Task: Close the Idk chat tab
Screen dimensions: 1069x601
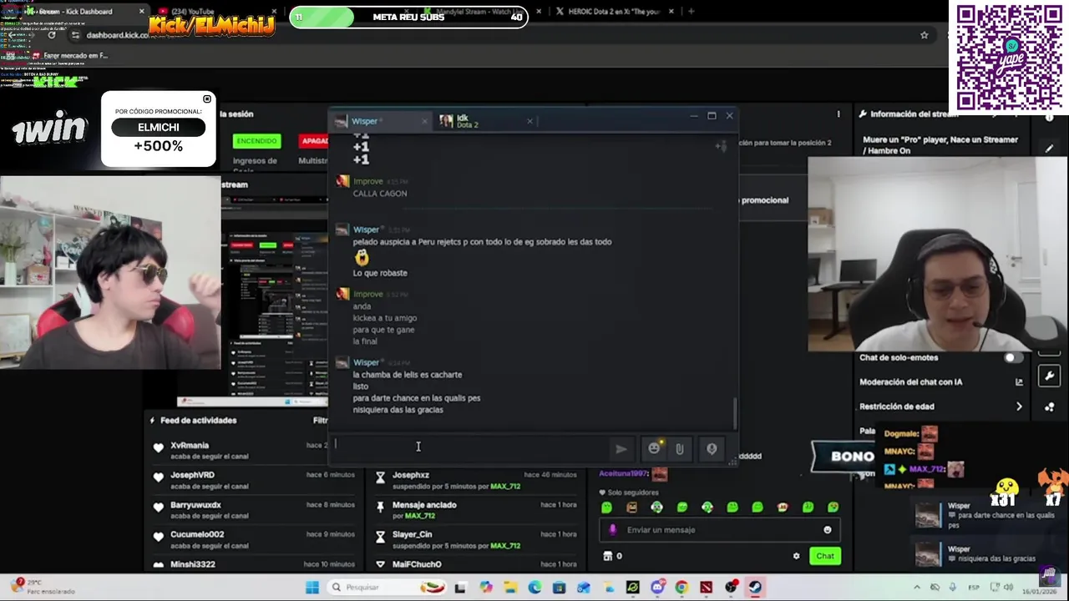Action: click(529, 121)
